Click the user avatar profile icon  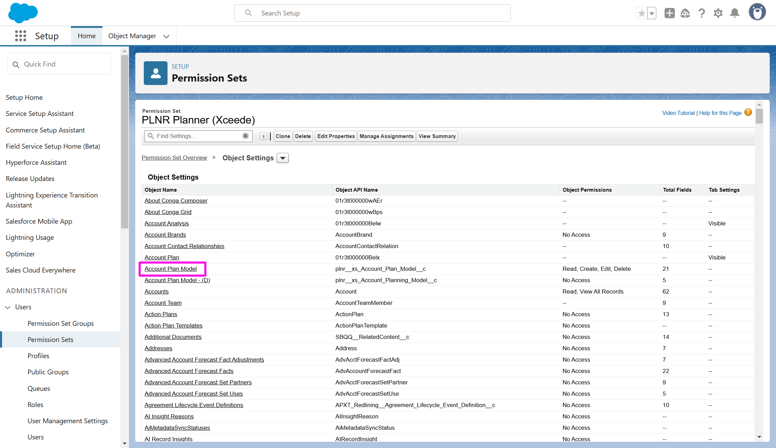(757, 13)
